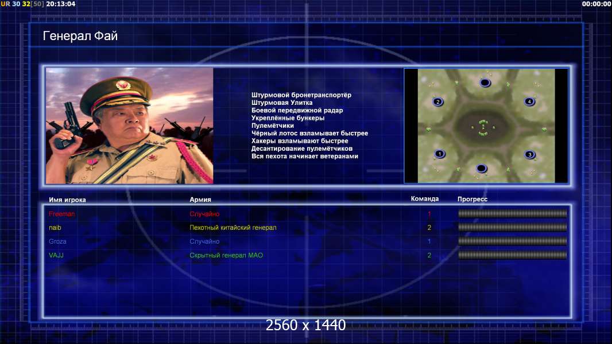Click start position marker 4 on minimap
The height and width of the screenshot is (344, 612).
(x=529, y=101)
